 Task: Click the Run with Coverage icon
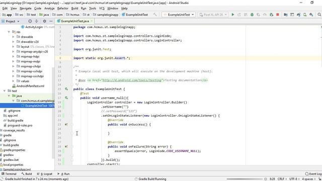point(258,15)
